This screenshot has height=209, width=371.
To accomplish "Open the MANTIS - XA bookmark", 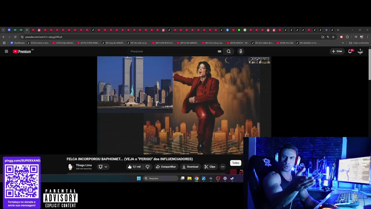I will pyautogui.click(x=238, y=43).
